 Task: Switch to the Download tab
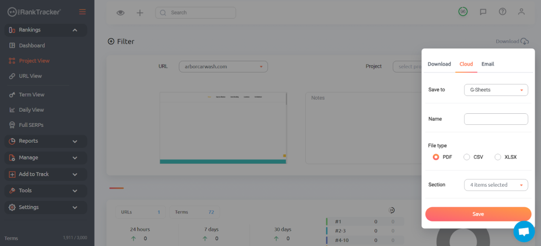click(439, 64)
